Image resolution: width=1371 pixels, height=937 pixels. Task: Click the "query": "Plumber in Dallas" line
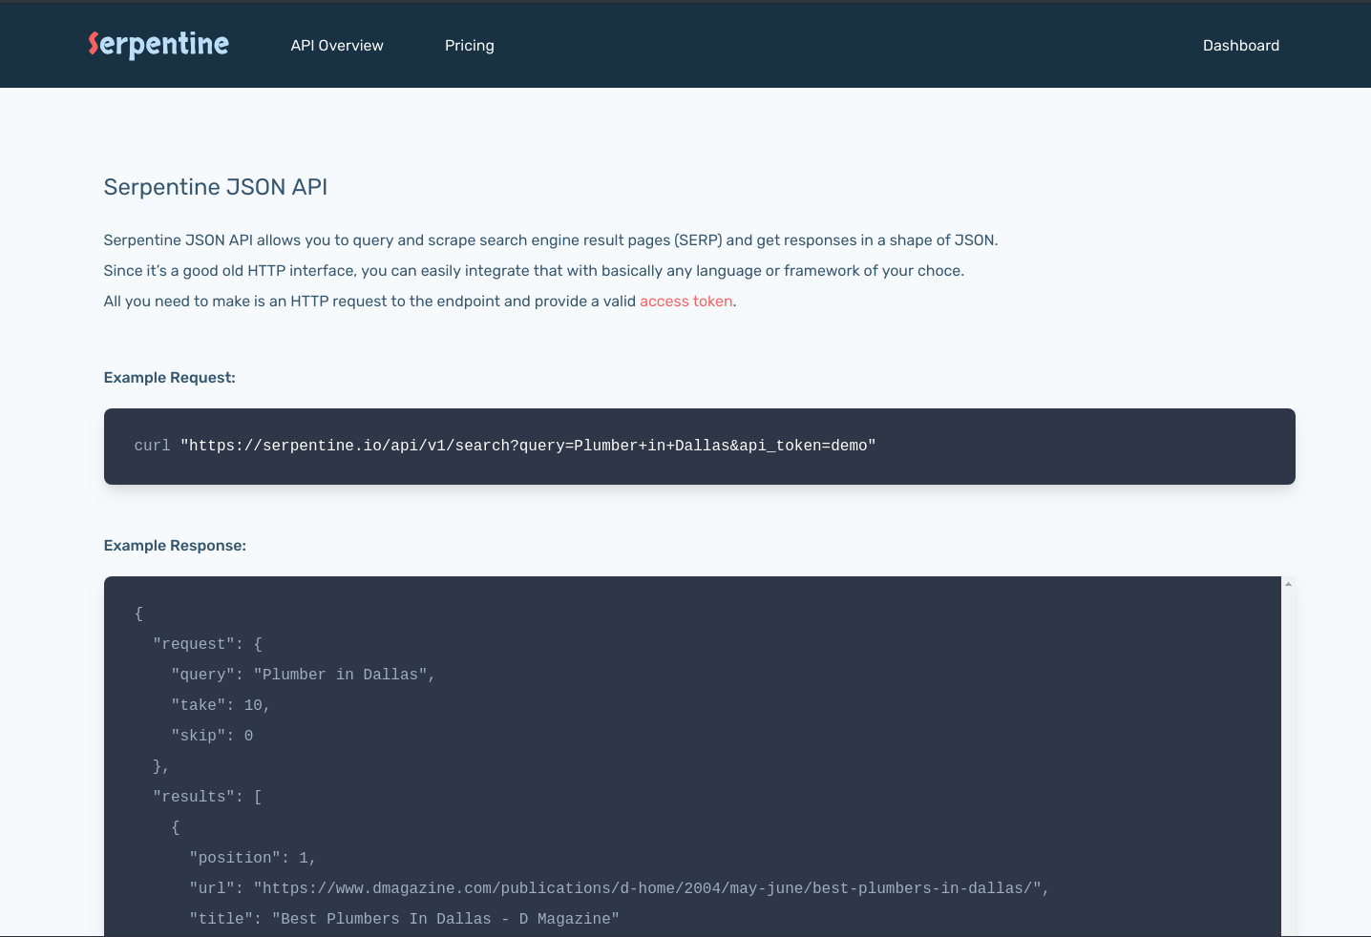303,675
